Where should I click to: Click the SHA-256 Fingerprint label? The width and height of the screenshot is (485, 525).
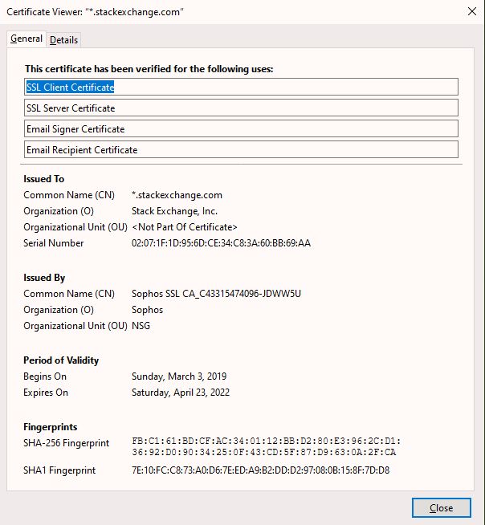(x=67, y=443)
